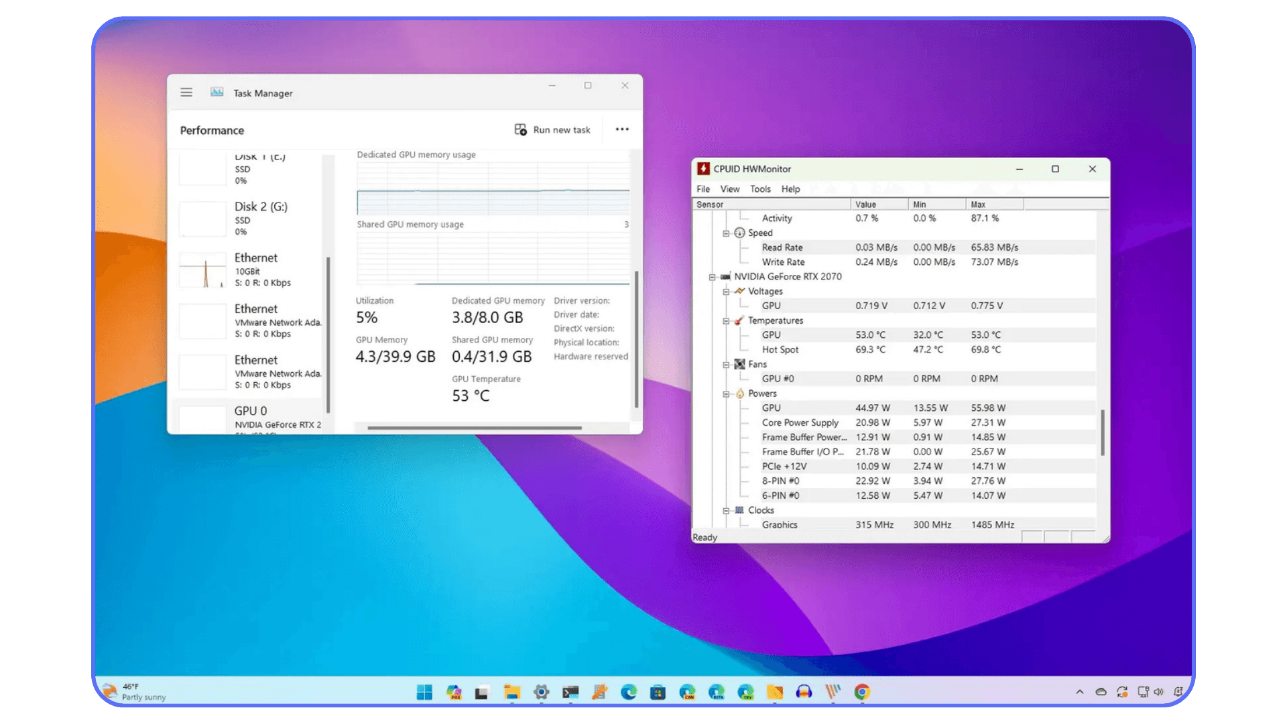This screenshot has width=1287, height=724.
Task: Open the Tools menu in HWMonitor
Action: click(x=760, y=189)
